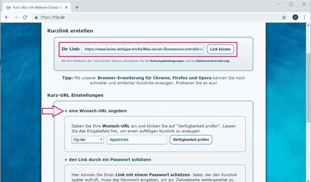
Task: Click the Verfügbarkeit prüfen button
Action: [191, 140]
